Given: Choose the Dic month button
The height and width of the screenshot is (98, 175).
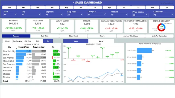Looking at the screenshot, I should click(x=167, y=7).
